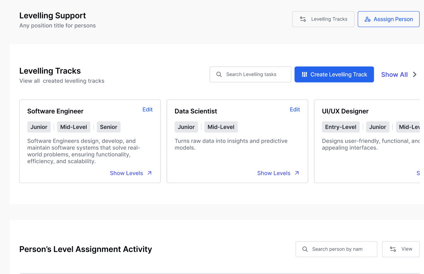The height and width of the screenshot is (274, 424).
Task: Click the person icon in Asssign Person button
Action: [x=367, y=19]
